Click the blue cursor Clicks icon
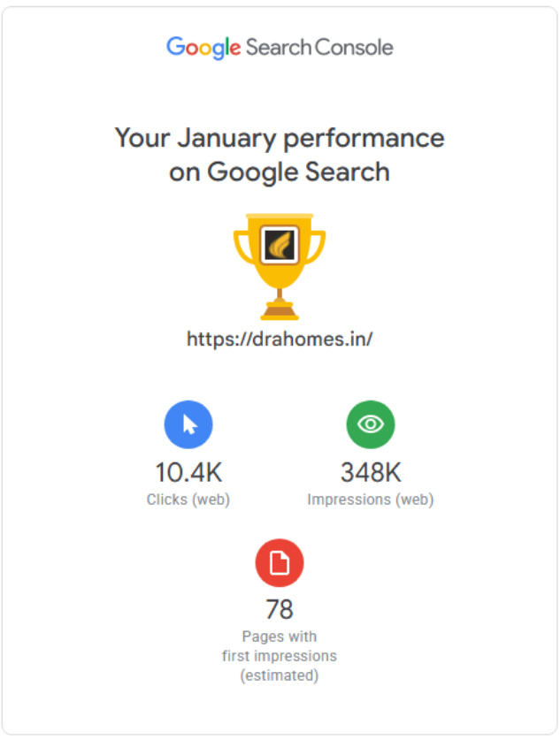 point(188,424)
